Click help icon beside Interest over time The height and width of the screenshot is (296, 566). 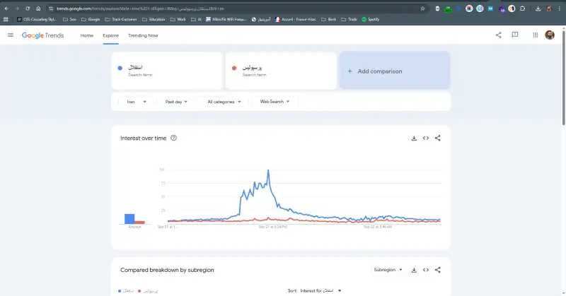coord(173,138)
